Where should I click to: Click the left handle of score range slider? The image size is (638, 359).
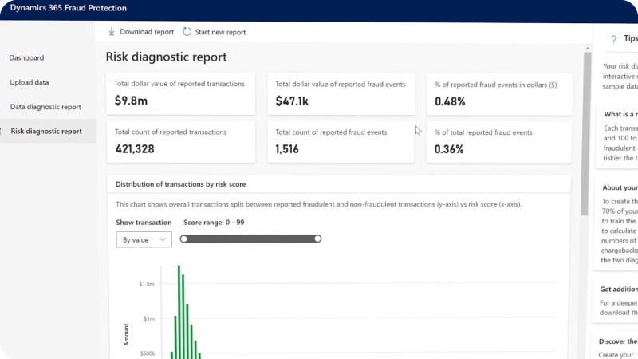coord(183,239)
